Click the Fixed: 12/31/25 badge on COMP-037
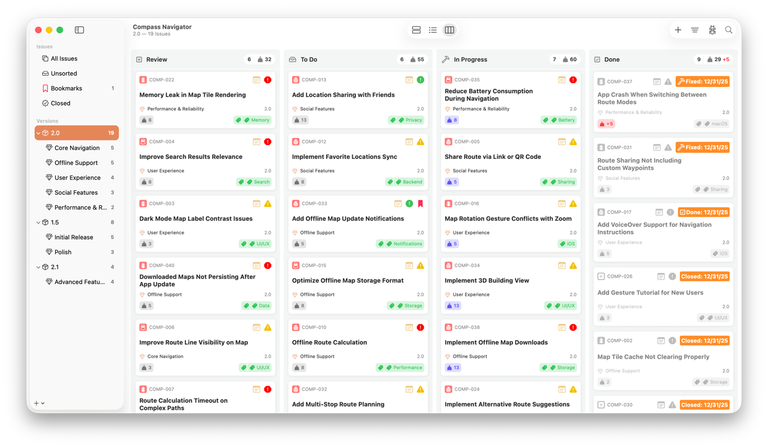This screenshot has height=448, width=768. click(703, 82)
